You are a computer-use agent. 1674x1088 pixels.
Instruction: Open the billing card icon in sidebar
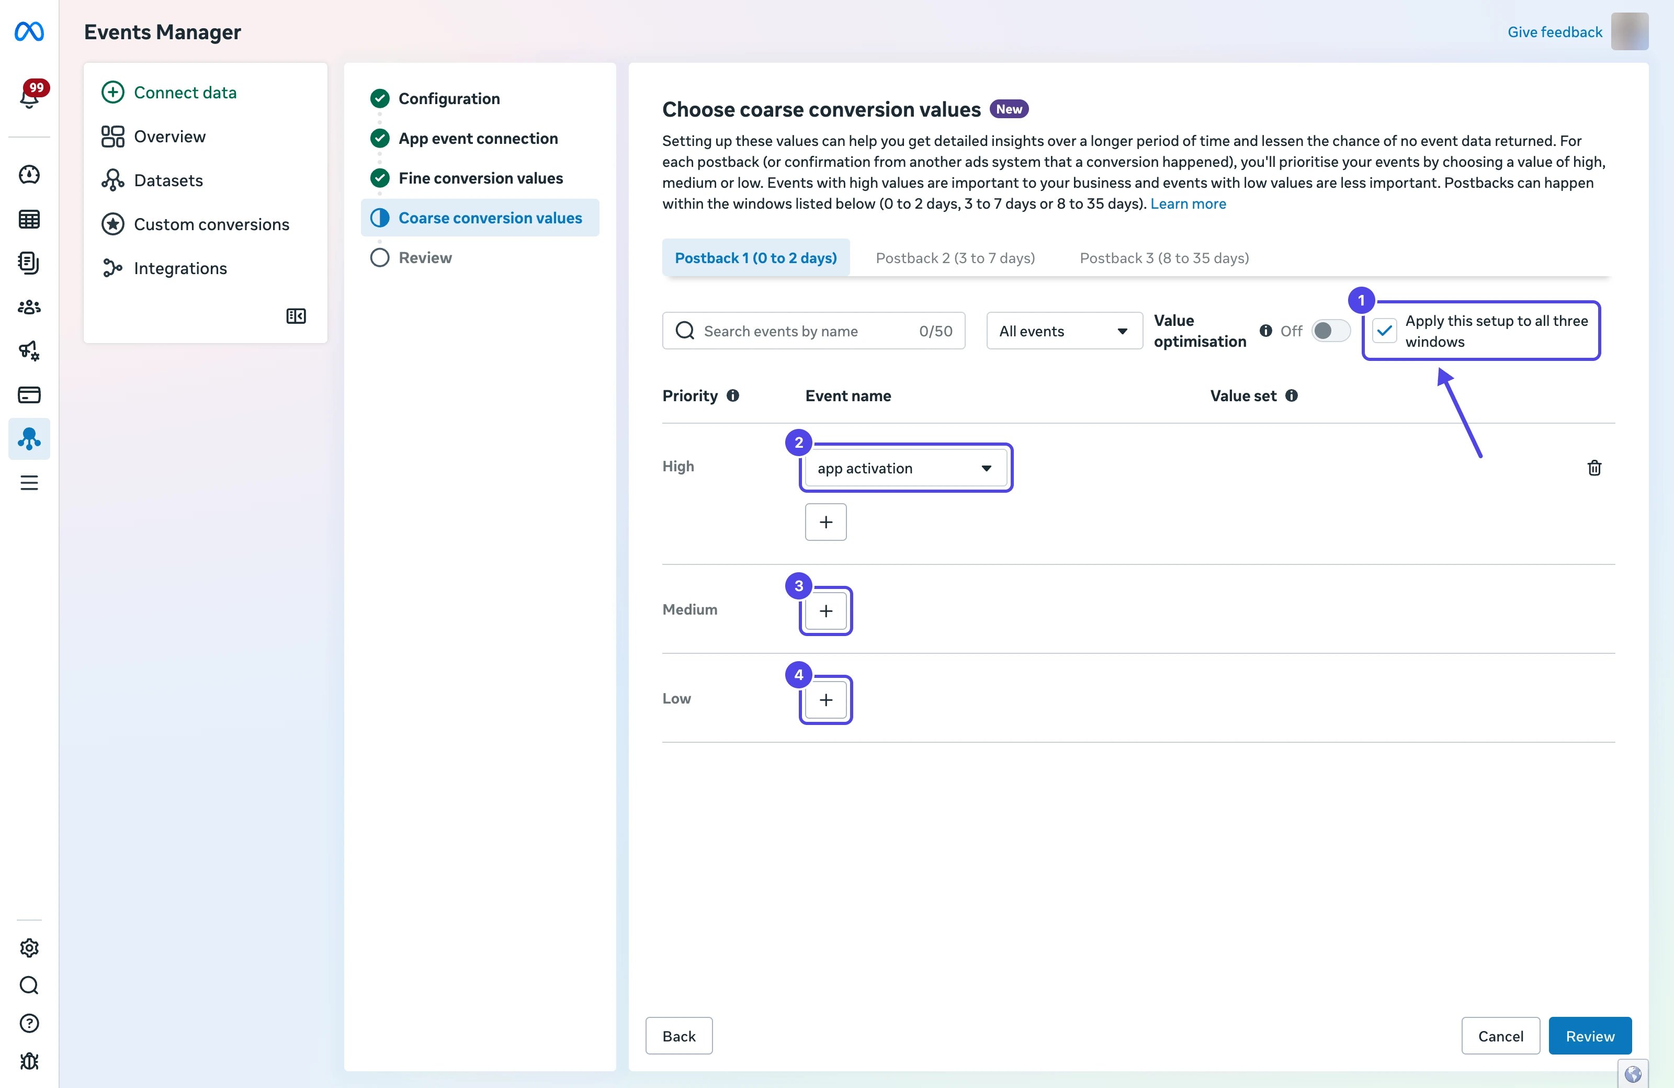point(29,394)
